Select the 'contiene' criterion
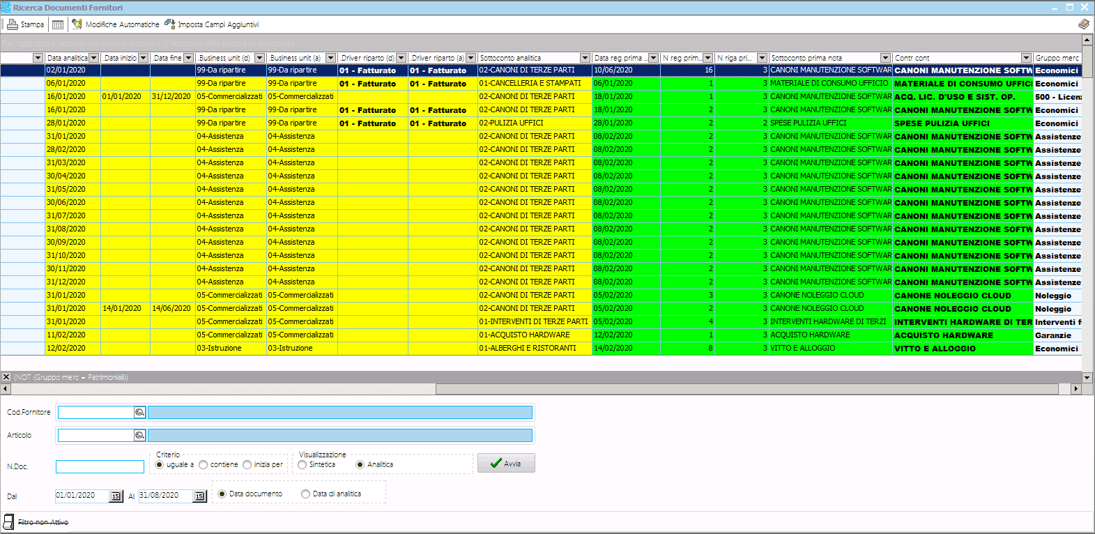The width and height of the screenshot is (1095, 534). click(x=204, y=465)
